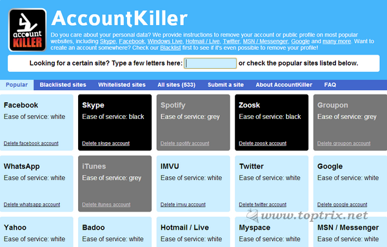Click the Zoosk card title
Screen dimensions: 387x247
tap(249, 105)
